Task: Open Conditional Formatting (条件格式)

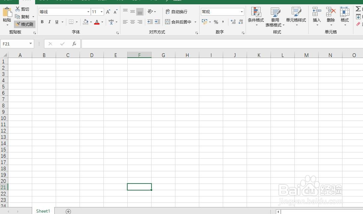Action: tap(256, 16)
